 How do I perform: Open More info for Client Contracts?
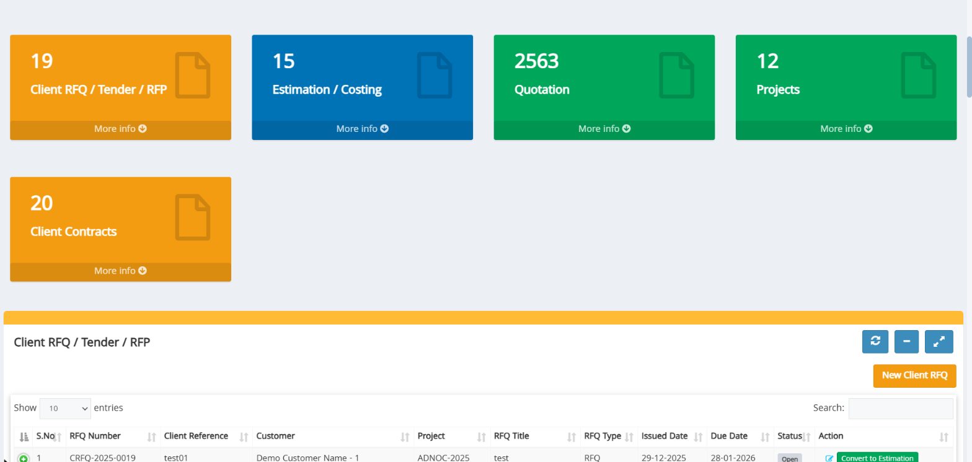[120, 271]
